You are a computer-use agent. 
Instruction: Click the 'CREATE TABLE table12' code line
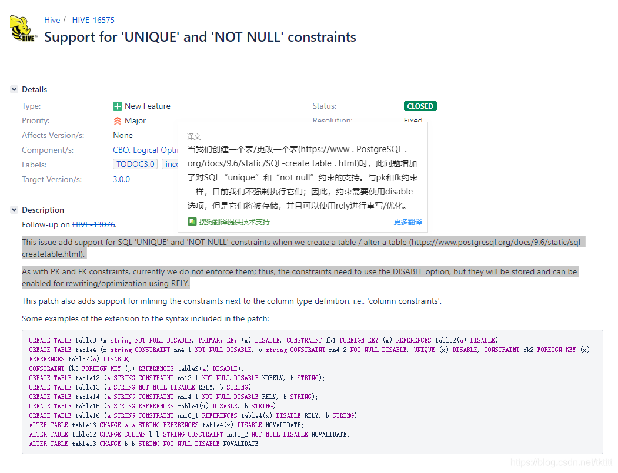[x=176, y=378]
